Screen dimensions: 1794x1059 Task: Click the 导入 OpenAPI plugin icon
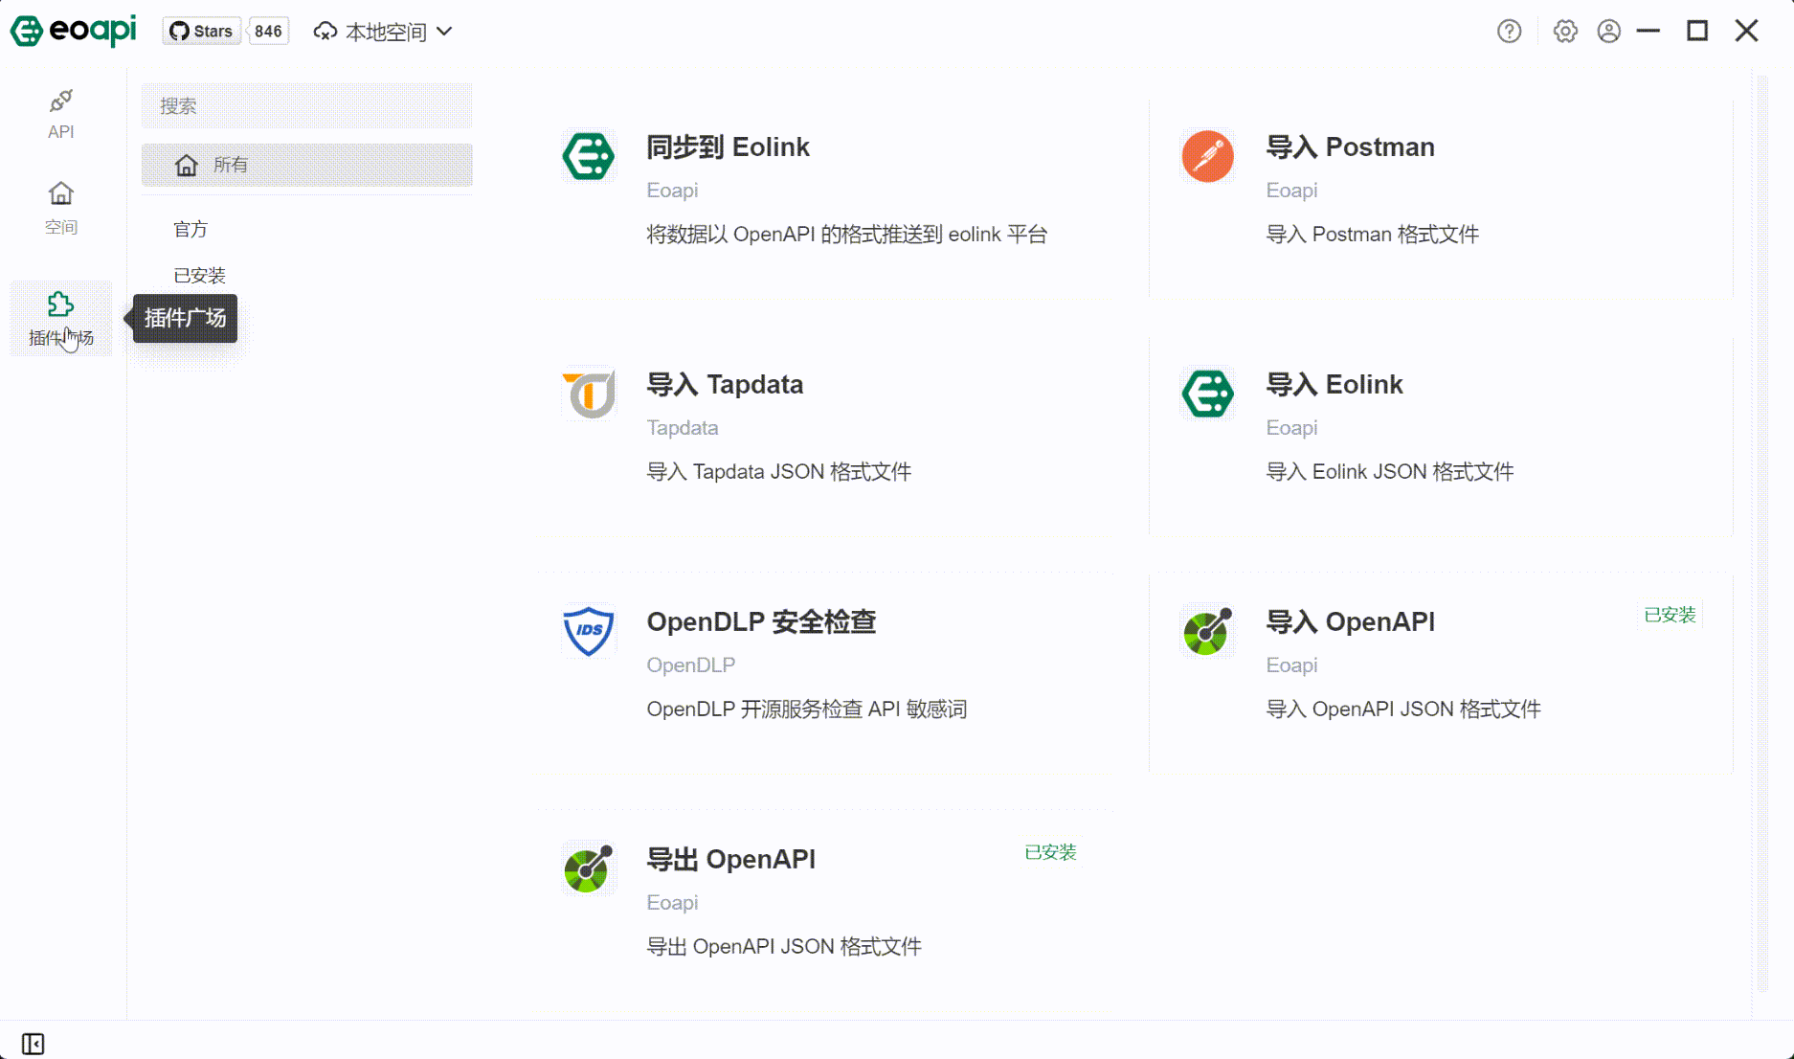(1207, 631)
